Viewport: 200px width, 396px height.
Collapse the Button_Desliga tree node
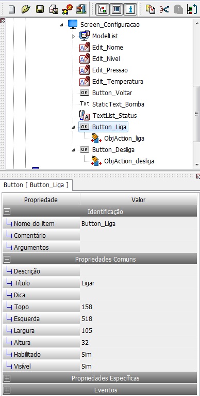click(74, 150)
